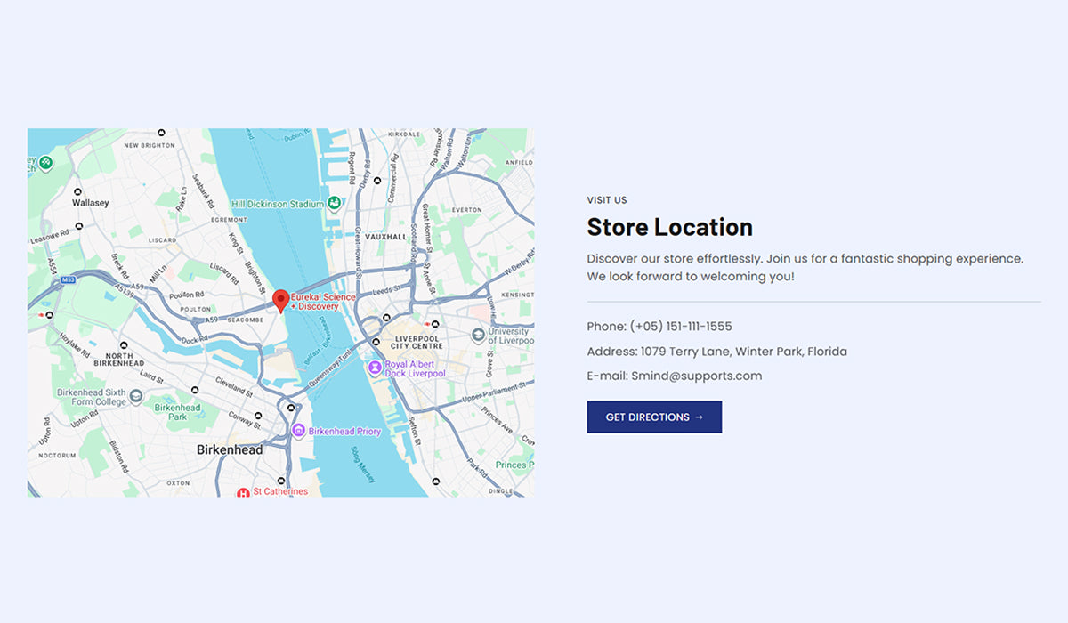Image resolution: width=1068 pixels, height=623 pixels.
Task: Click the NORTH BIRKENHEAD label
Action: [x=119, y=360]
